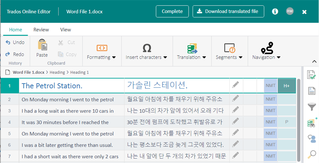Expand the Translation dropdown

pos(204,57)
